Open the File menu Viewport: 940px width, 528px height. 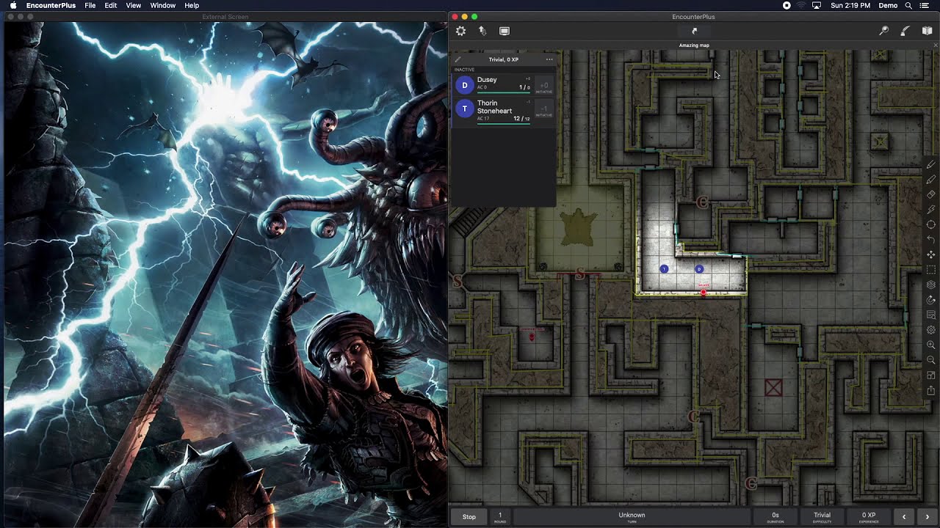[90, 5]
